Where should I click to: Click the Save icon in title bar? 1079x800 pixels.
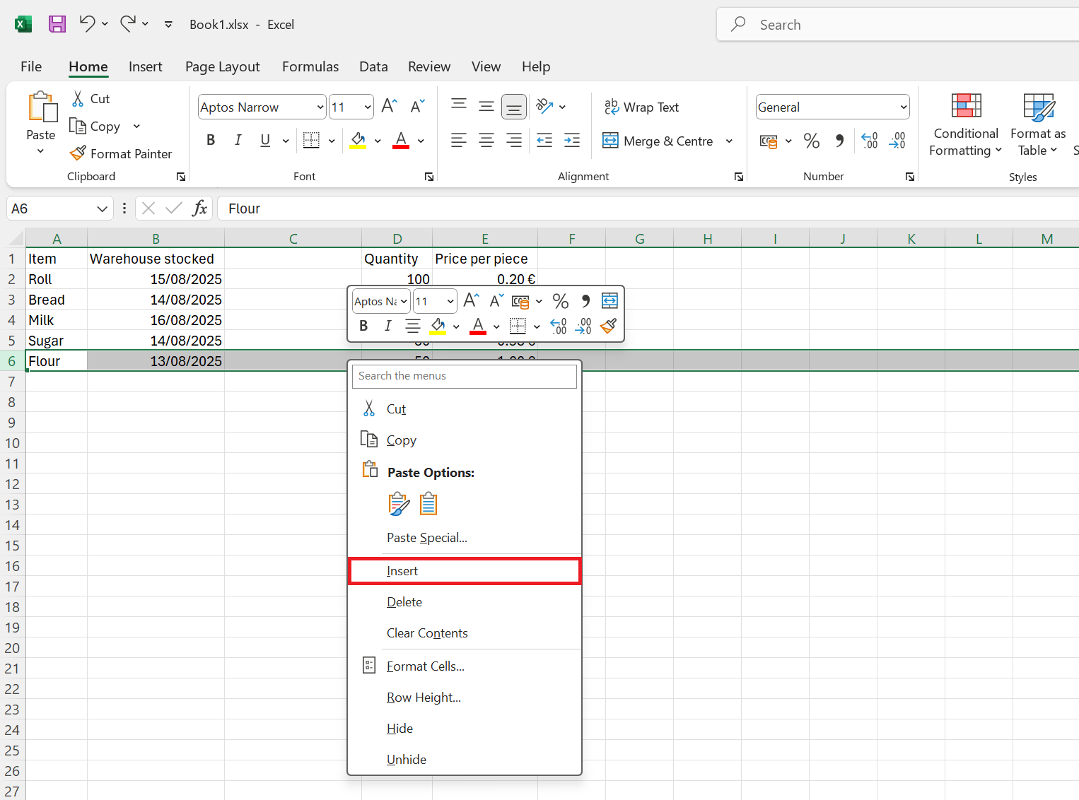(x=57, y=24)
